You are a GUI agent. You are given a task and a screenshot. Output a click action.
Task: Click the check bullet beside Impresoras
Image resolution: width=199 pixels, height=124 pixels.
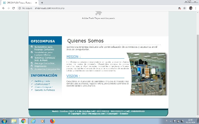point(32,66)
